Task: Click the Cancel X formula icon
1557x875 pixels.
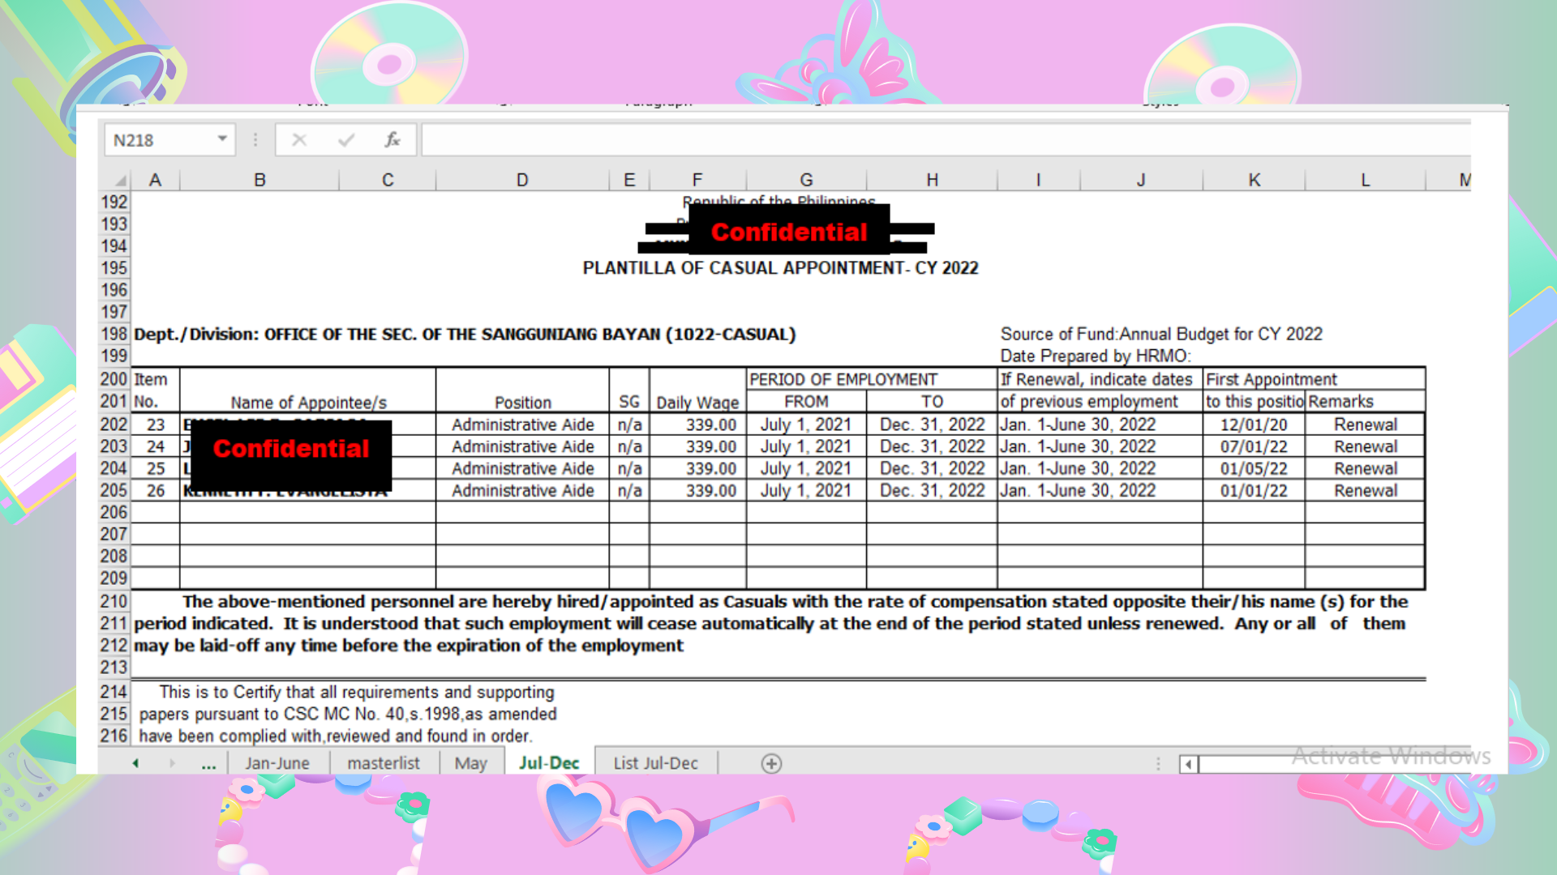Action: (299, 140)
